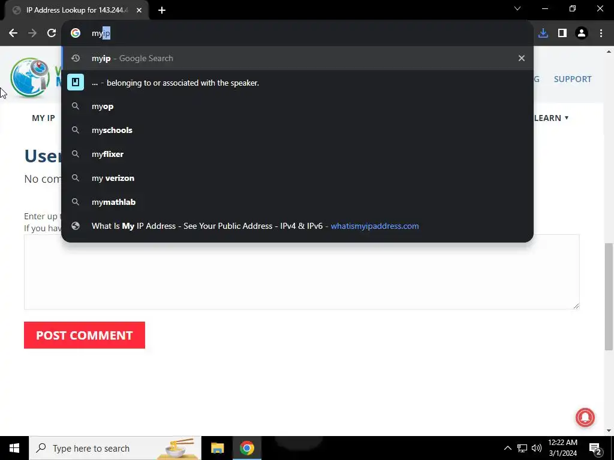Click inside the comment text area
This screenshot has width=614, height=460.
tap(302, 272)
